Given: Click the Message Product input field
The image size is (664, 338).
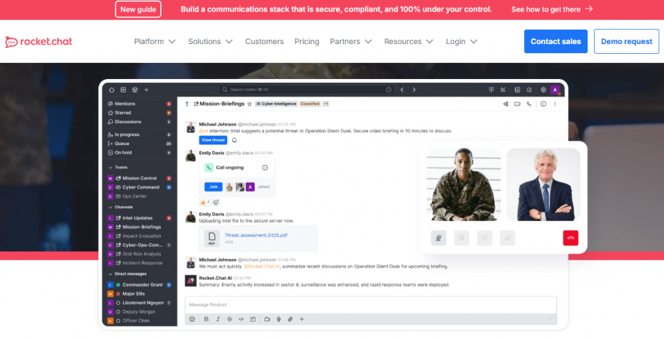Looking at the screenshot, I should (x=370, y=304).
